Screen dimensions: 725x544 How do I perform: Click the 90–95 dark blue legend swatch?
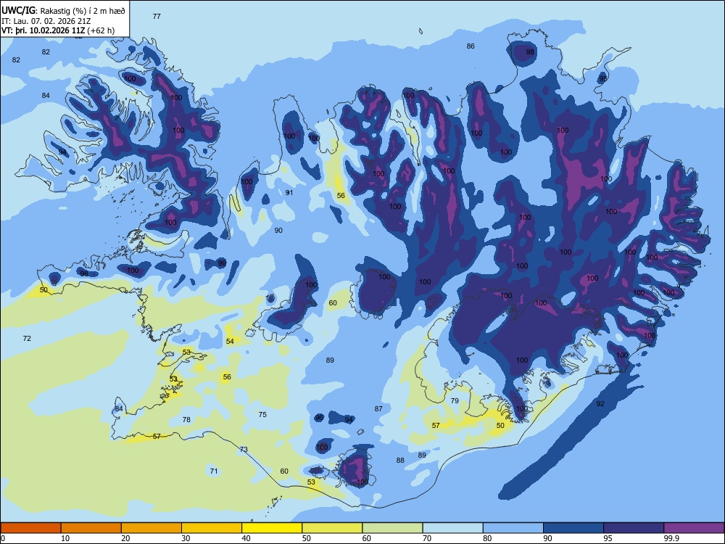click(x=573, y=528)
